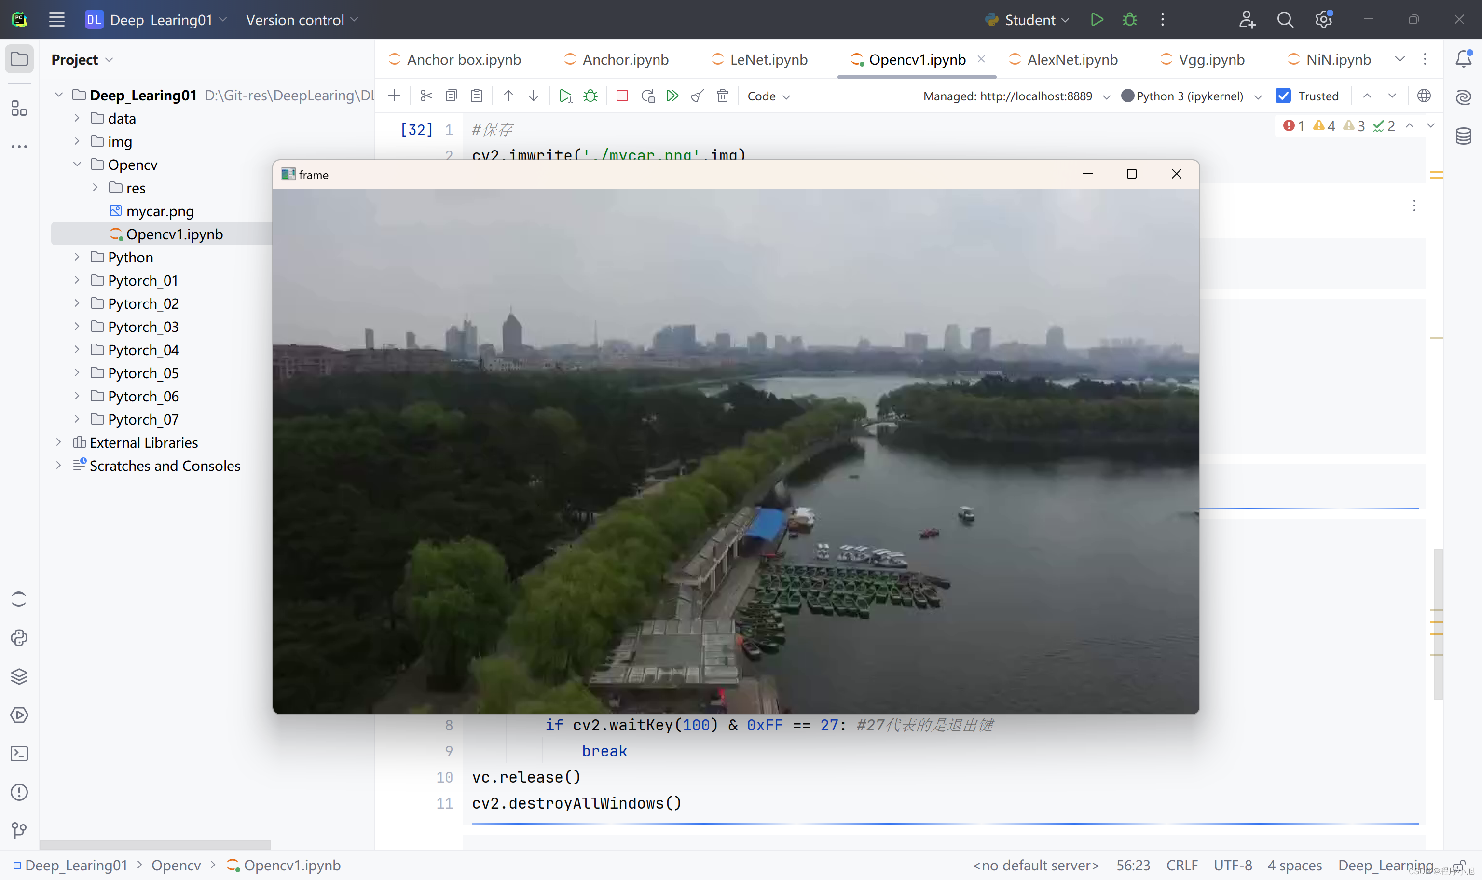This screenshot has height=880, width=1482.
Task: Click the CRLF line separator entry
Action: tap(1182, 865)
